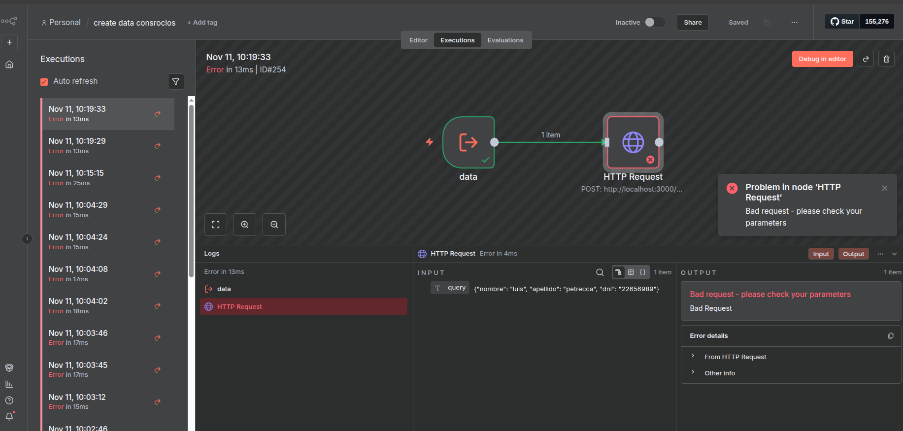Uncheck the Auto refresh checkbox
The width and height of the screenshot is (903, 431).
[x=44, y=82]
